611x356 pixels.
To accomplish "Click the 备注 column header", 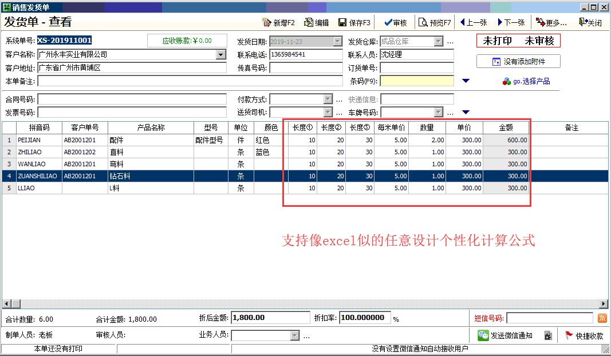I will (x=571, y=127).
